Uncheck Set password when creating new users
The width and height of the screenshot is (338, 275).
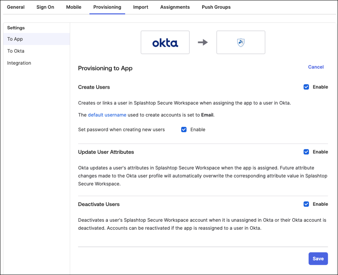(184, 130)
